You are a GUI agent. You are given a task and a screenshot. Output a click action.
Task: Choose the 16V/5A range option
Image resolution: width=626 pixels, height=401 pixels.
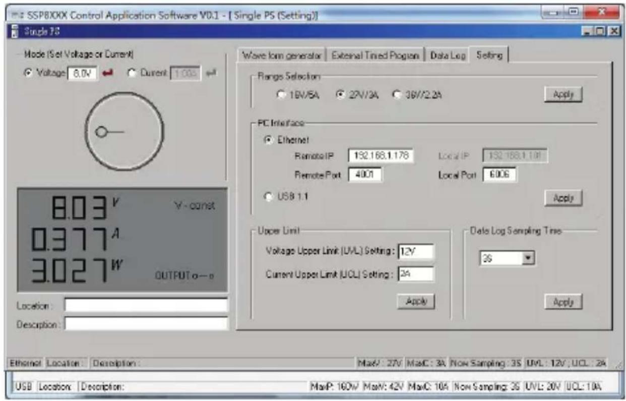tap(280, 94)
